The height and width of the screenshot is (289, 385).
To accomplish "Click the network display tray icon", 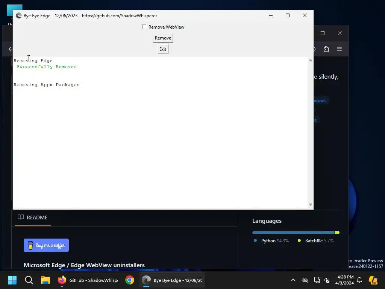I will point(317,280).
